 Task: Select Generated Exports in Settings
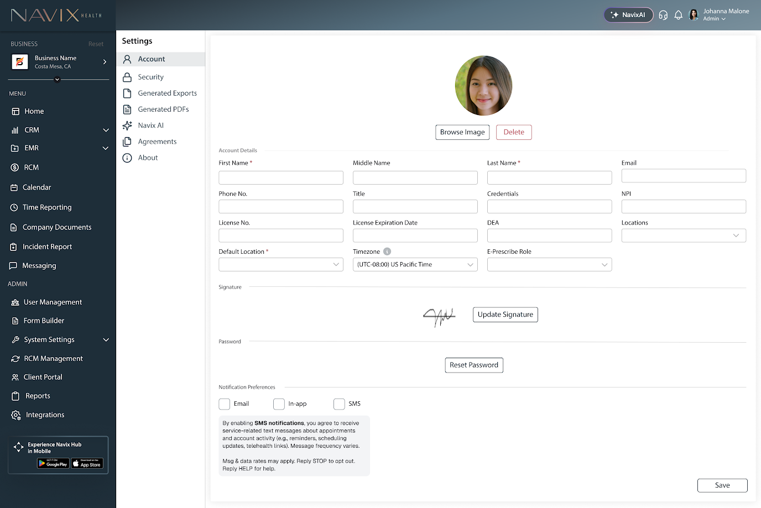click(x=167, y=93)
